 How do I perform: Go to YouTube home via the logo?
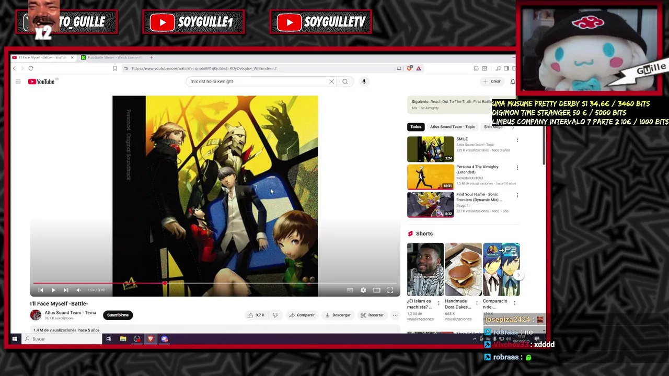(x=41, y=81)
